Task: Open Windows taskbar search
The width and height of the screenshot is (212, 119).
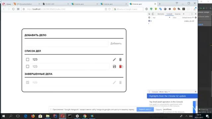Action: tap(11, 116)
